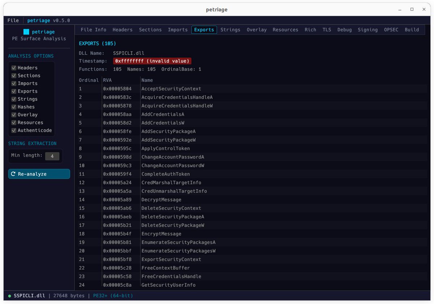Viewport: 434px width, 304px height.
Task: Switch to the Debug tab
Action: click(344, 30)
